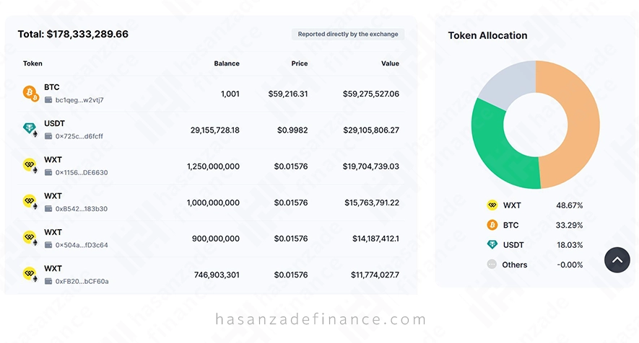Click the wallet icon next to bc1qeg...w2vtj7
639x343 pixels.
click(x=48, y=100)
